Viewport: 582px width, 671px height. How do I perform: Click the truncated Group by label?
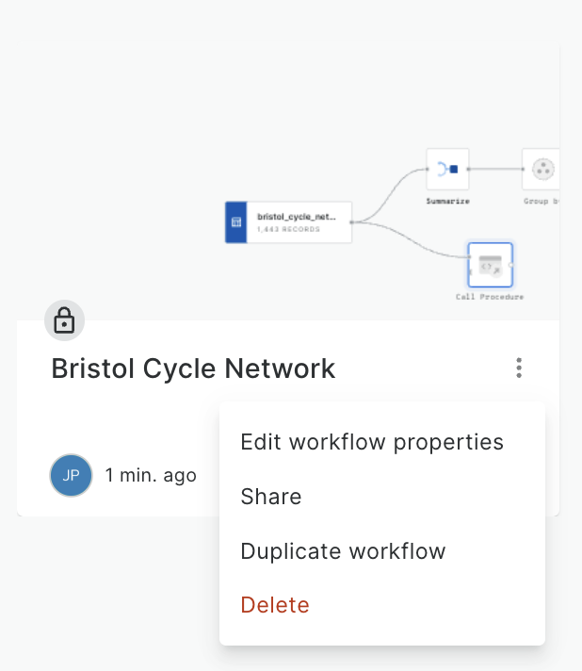542,201
